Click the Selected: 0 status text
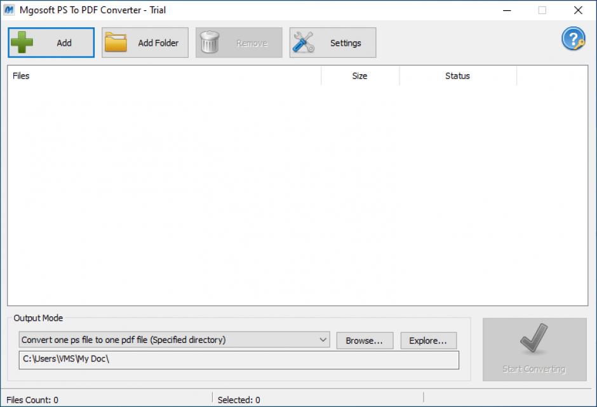The height and width of the screenshot is (407, 597). tap(239, 400)
